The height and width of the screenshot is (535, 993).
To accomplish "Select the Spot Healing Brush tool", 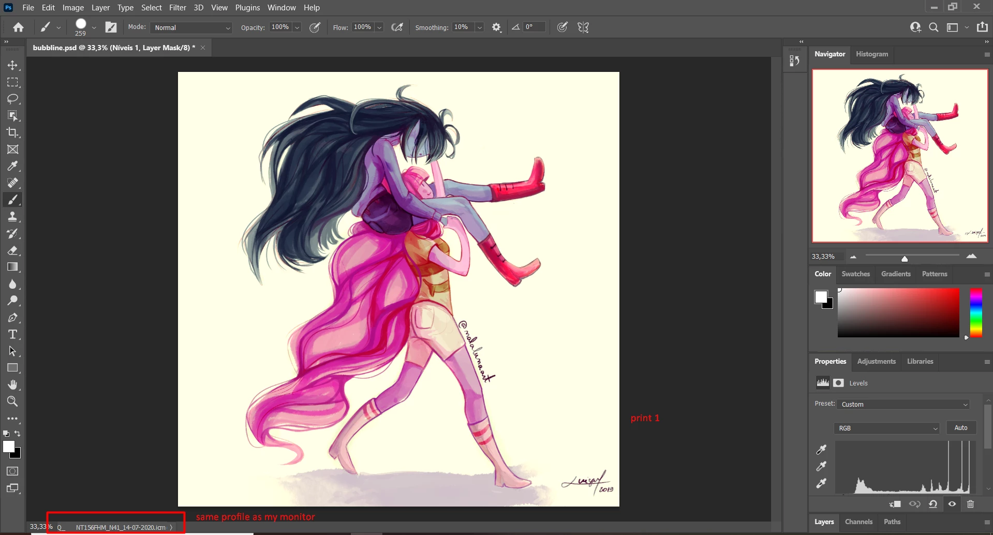I will tap(13, 183).
